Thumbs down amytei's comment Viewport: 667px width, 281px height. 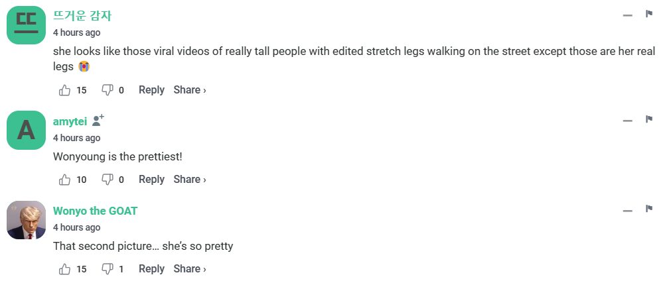click(108, 180)
